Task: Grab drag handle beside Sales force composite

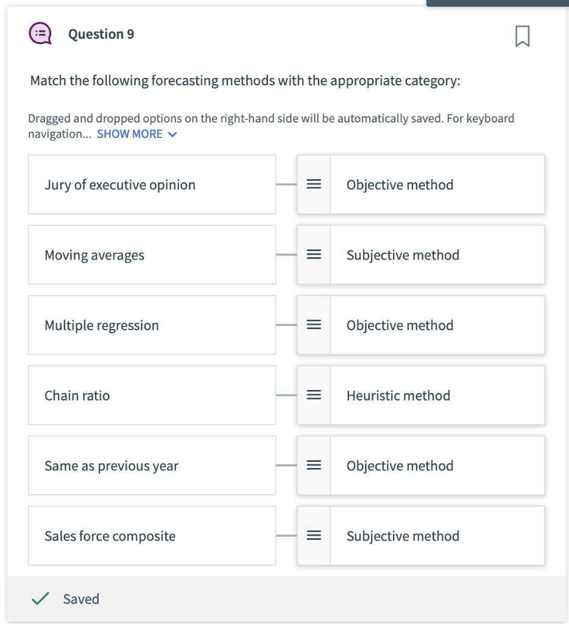Action: (314, 536)
